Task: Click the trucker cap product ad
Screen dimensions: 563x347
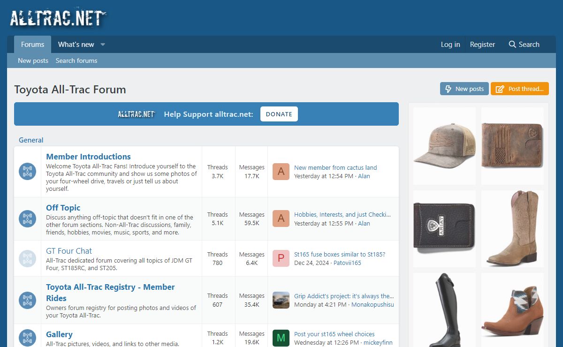Action: (444, 146)
